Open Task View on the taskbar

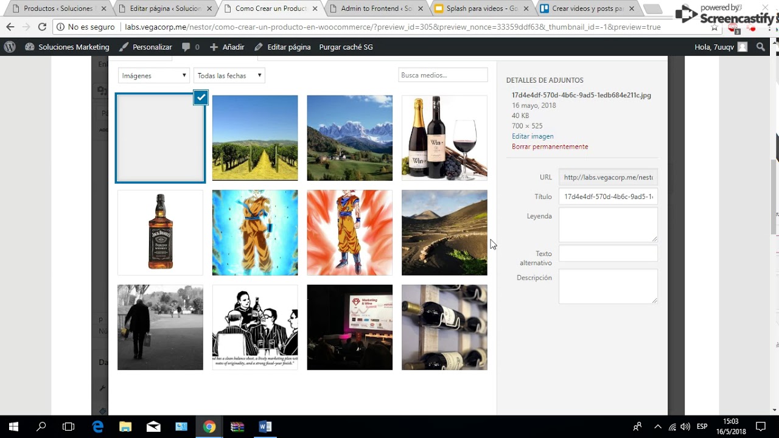click(x=69, y=426)
